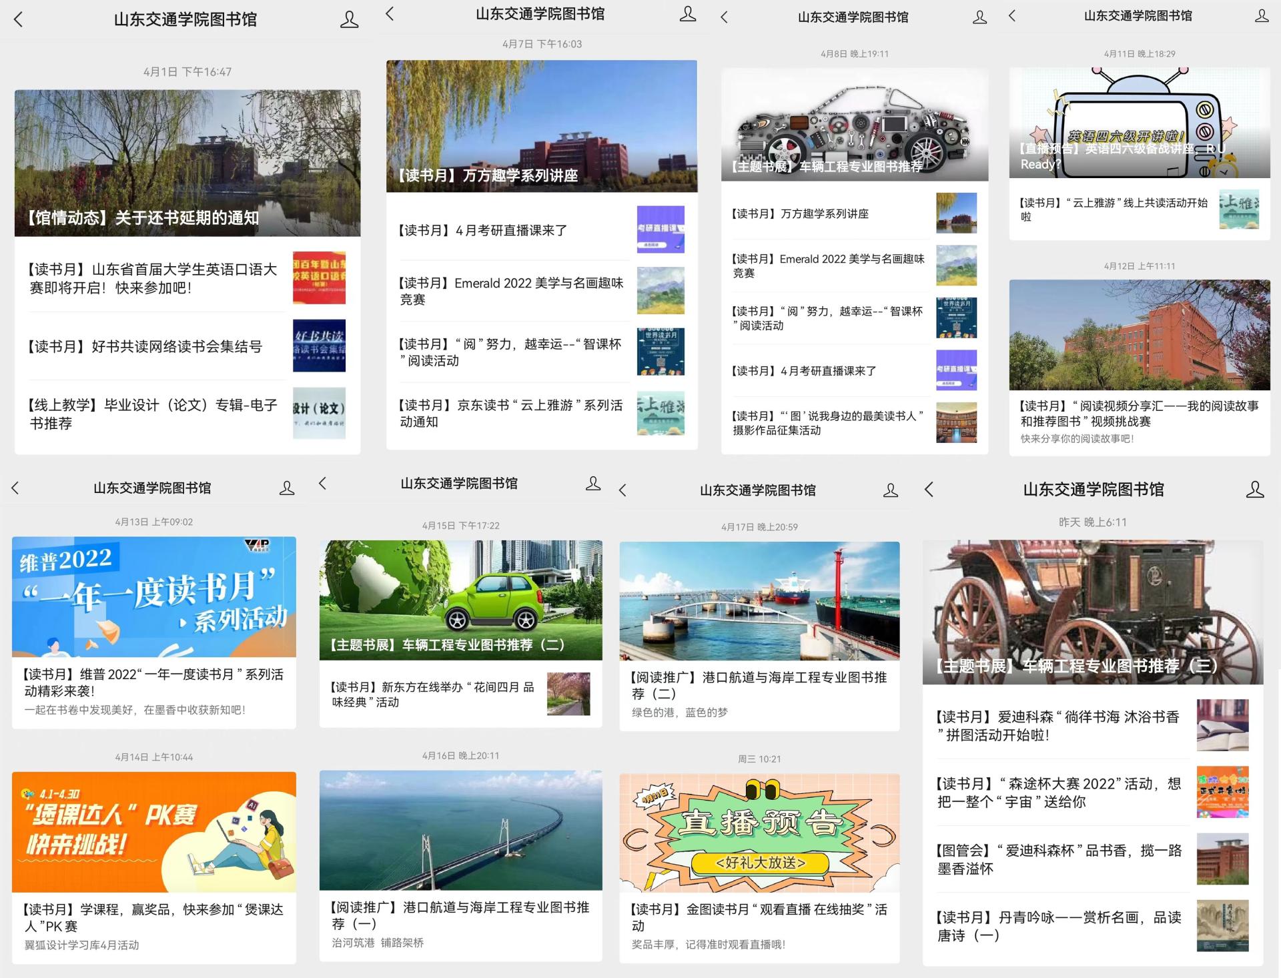Open profile icon above the 4月11日 post

(1261, 16)
